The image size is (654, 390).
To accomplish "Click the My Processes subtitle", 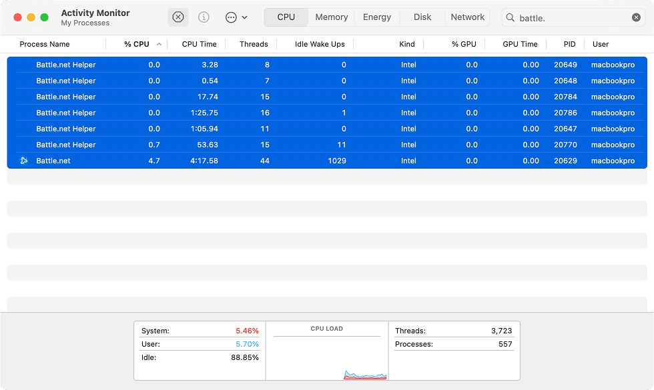I will click(x=85, y=23).
